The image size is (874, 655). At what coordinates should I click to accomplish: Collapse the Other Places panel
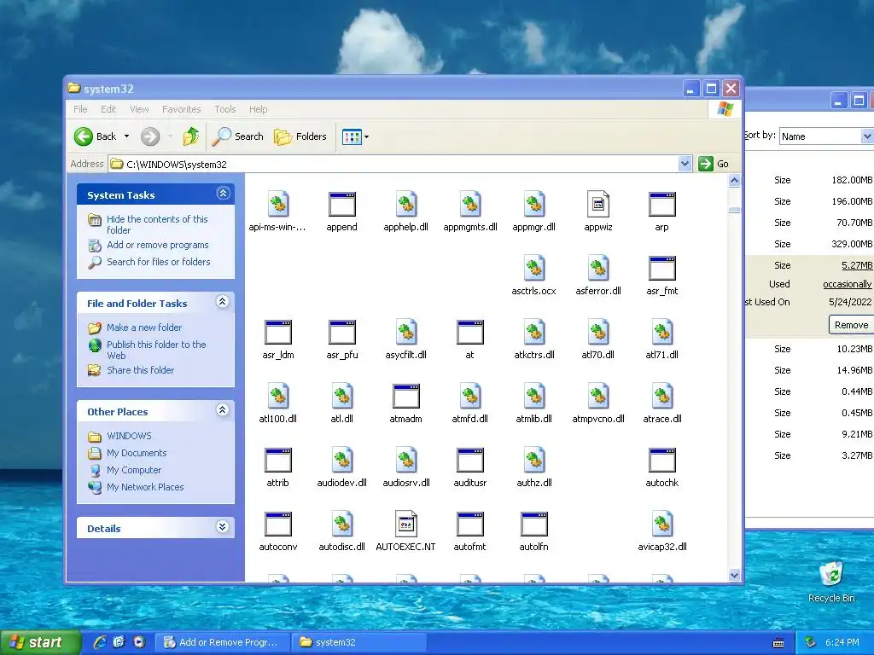(x=223, y=410)
